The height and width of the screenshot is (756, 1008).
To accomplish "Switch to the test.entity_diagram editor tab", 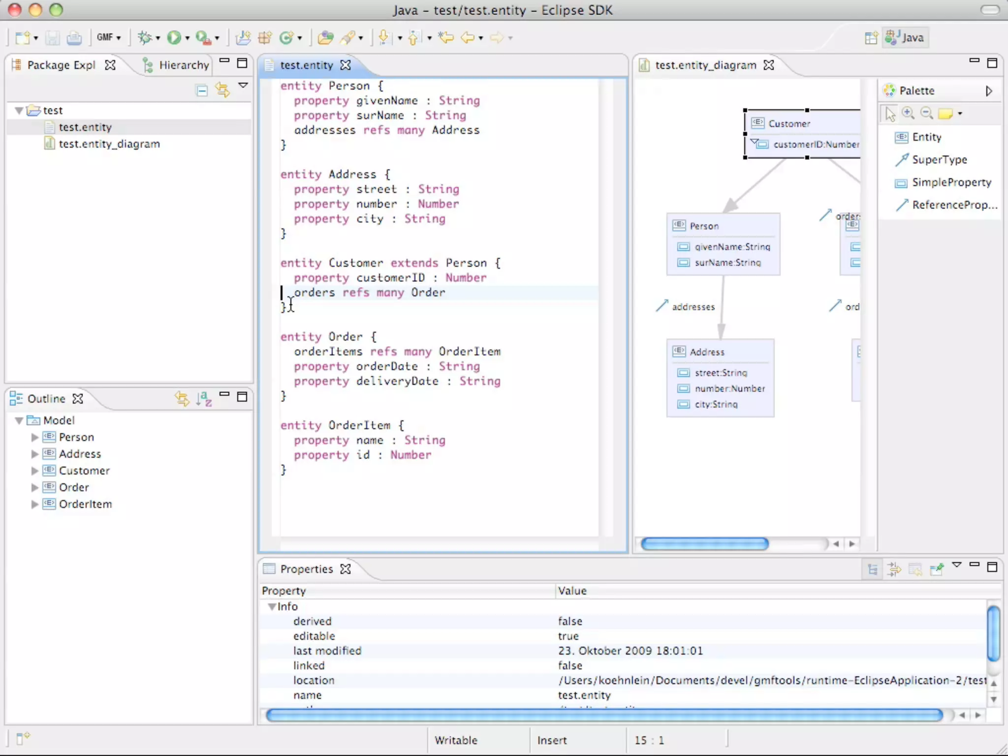I will [x=705, y=65].
